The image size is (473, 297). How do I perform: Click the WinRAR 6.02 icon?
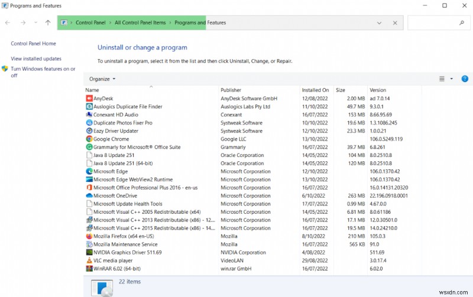(x=89, y=269)
